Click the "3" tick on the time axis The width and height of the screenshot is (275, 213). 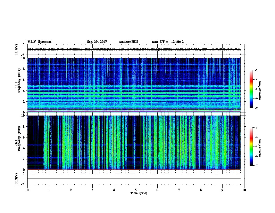92,190
